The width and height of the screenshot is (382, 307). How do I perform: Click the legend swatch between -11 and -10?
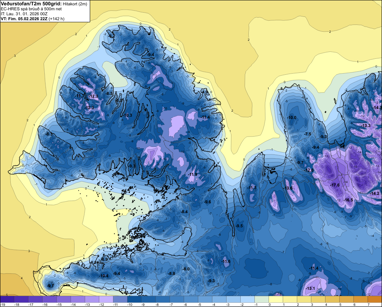click(120, 299)
